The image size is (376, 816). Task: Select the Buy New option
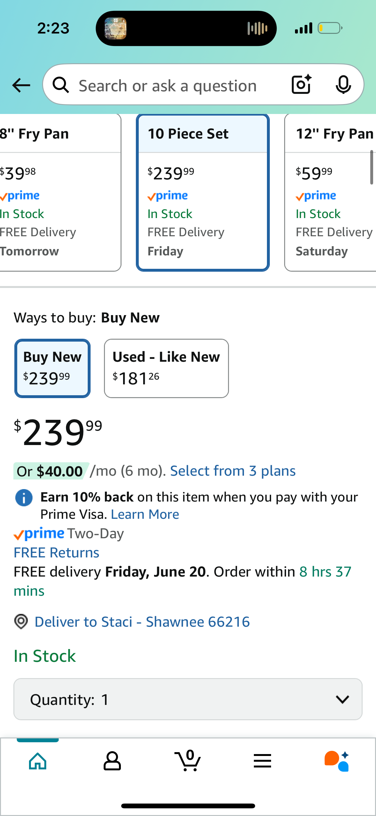pyautogui.click(x=52, y=368)
